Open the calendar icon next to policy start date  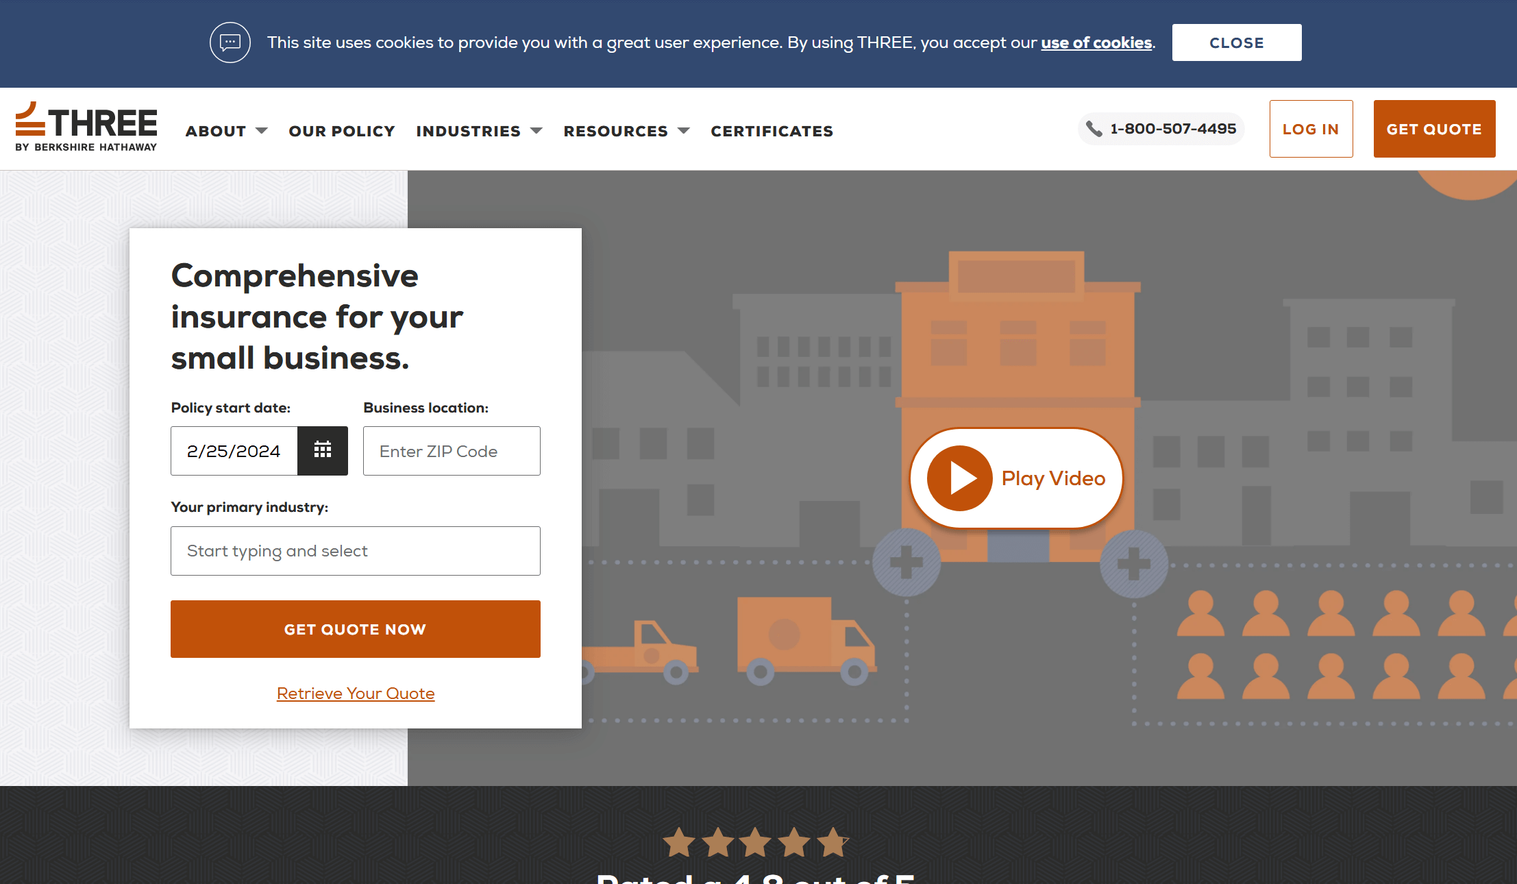pyautogui.click(x=322, y=450)
